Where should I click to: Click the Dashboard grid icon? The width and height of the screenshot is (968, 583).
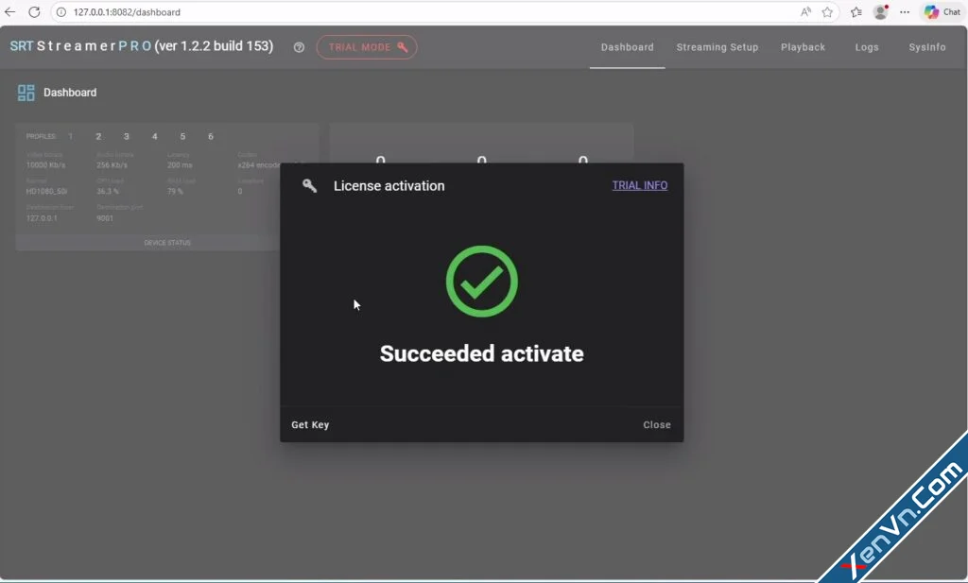tap(26, 93)
